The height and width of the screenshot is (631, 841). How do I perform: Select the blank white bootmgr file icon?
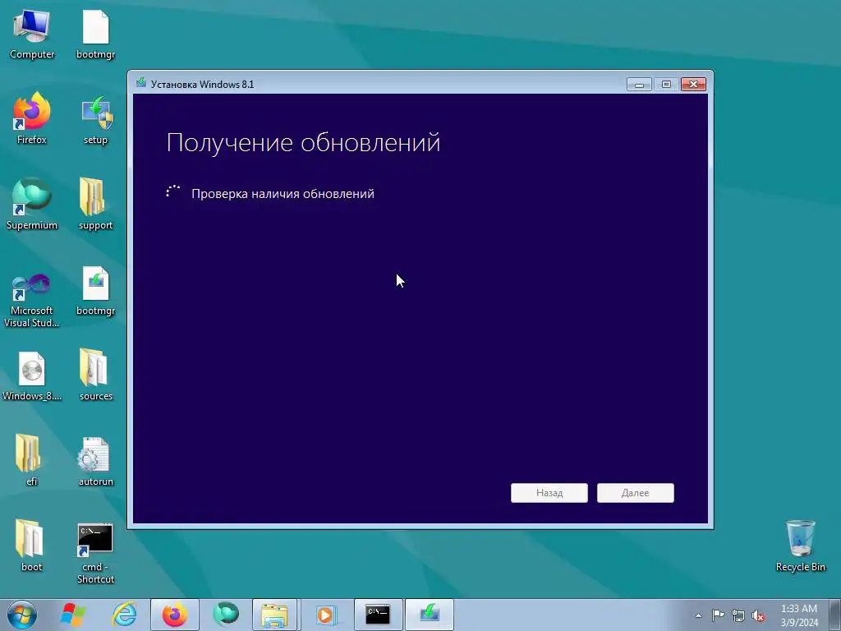click(x=95, y=35)
